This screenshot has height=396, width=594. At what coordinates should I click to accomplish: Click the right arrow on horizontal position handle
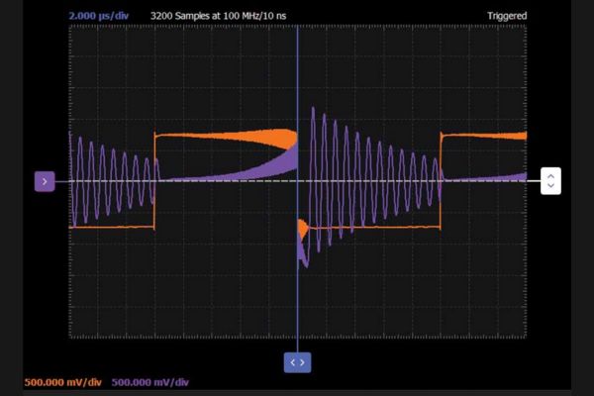(303, 362)
